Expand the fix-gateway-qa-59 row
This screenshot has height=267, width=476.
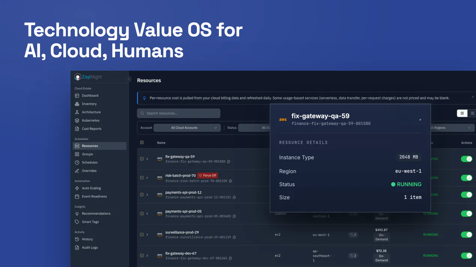tap(147, 159)
